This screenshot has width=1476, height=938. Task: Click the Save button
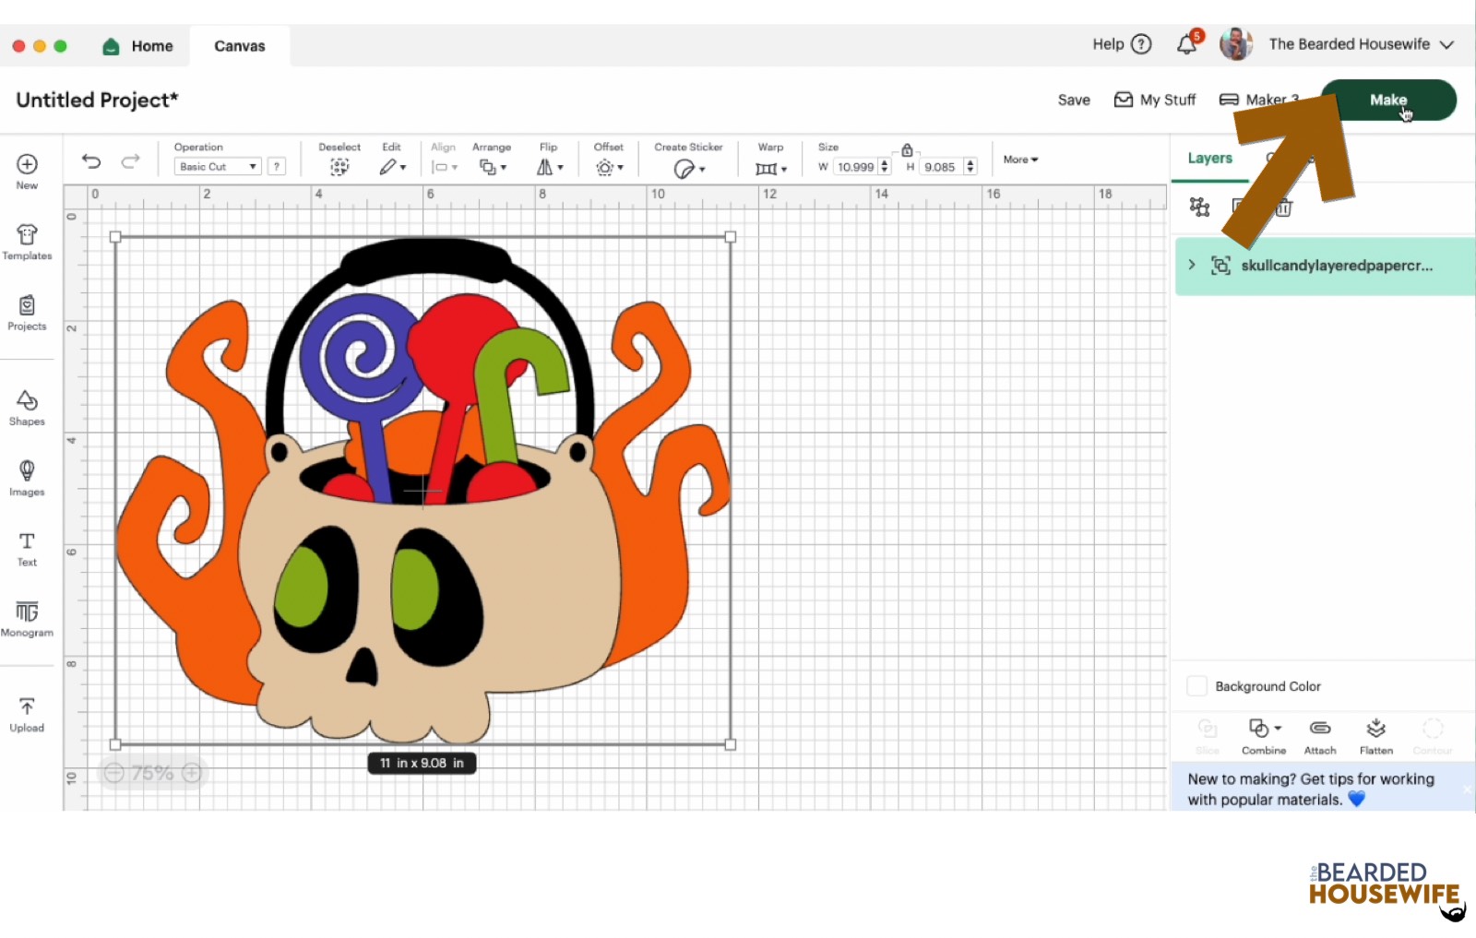[x=1073, y=101]
